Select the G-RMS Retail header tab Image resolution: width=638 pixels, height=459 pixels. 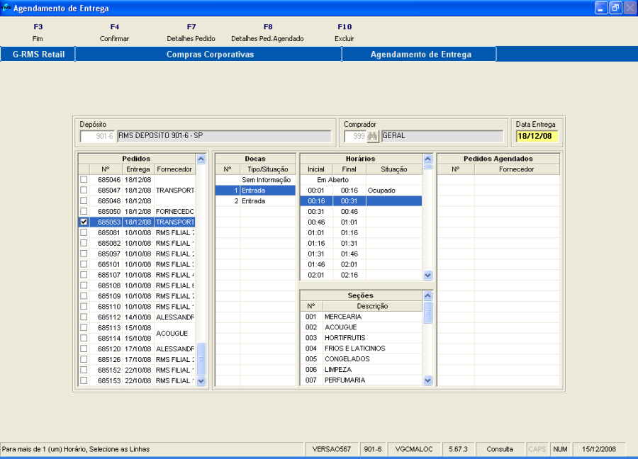tap(38, 55)
